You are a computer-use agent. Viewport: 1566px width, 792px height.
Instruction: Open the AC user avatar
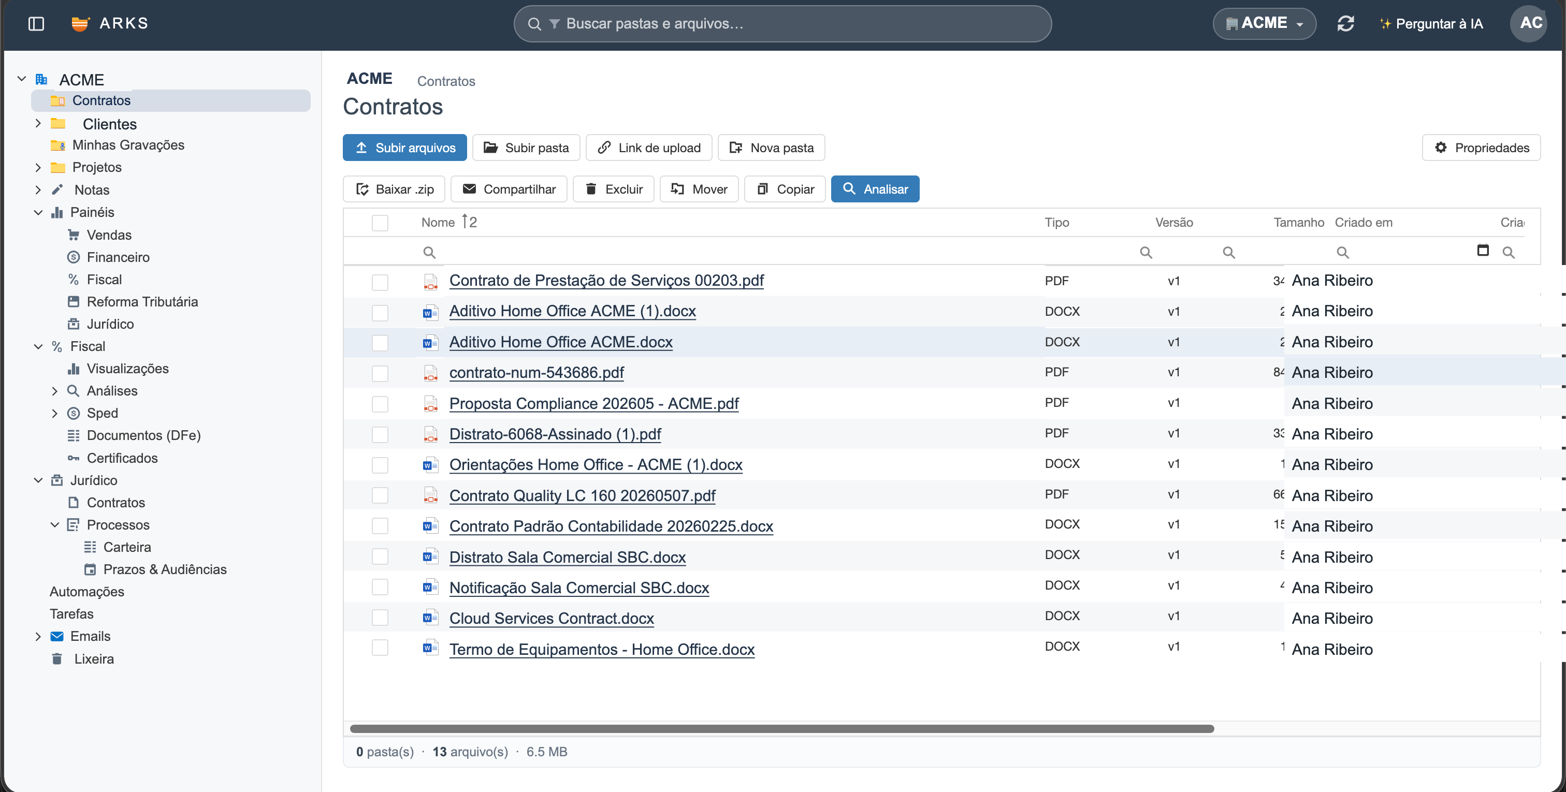(x=1530, y=24)
